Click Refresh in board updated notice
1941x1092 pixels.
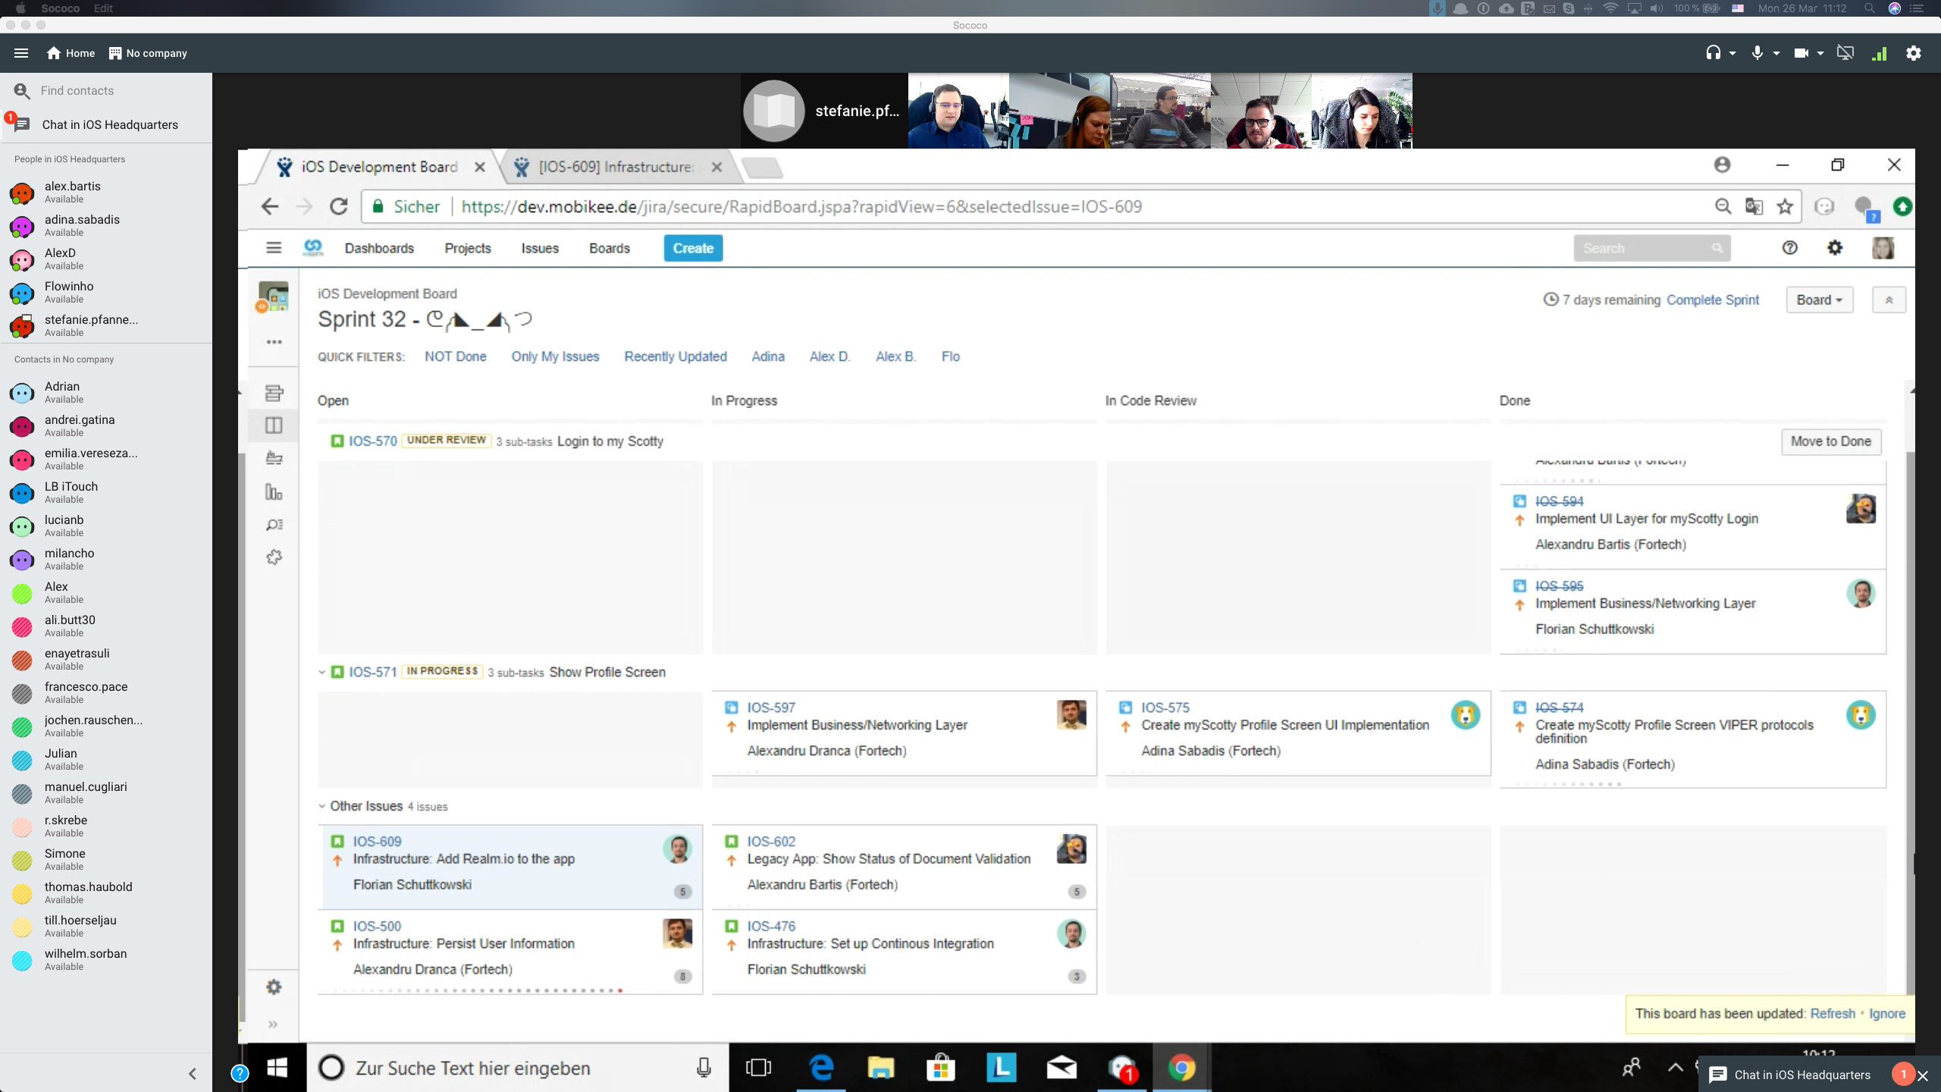coord(1833,1014)
